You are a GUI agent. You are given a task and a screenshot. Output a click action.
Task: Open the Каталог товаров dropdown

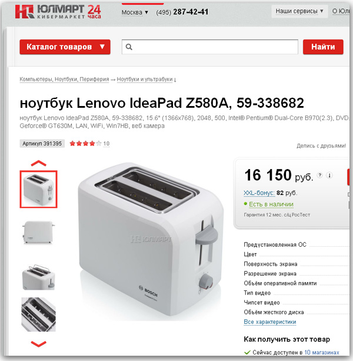tap(65, 47)
